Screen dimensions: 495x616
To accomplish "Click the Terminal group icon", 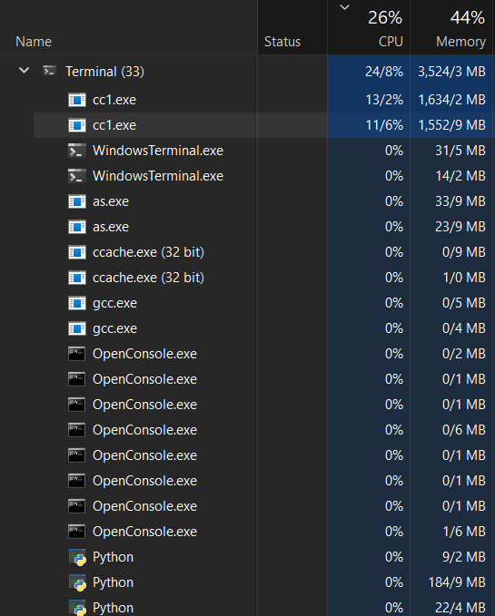I will [x=50, y=71].
